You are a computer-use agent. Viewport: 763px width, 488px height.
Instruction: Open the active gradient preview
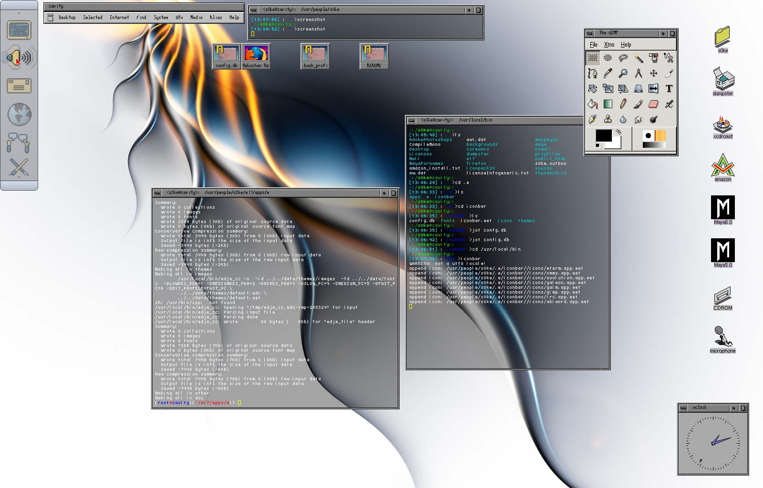click(654, 145)
